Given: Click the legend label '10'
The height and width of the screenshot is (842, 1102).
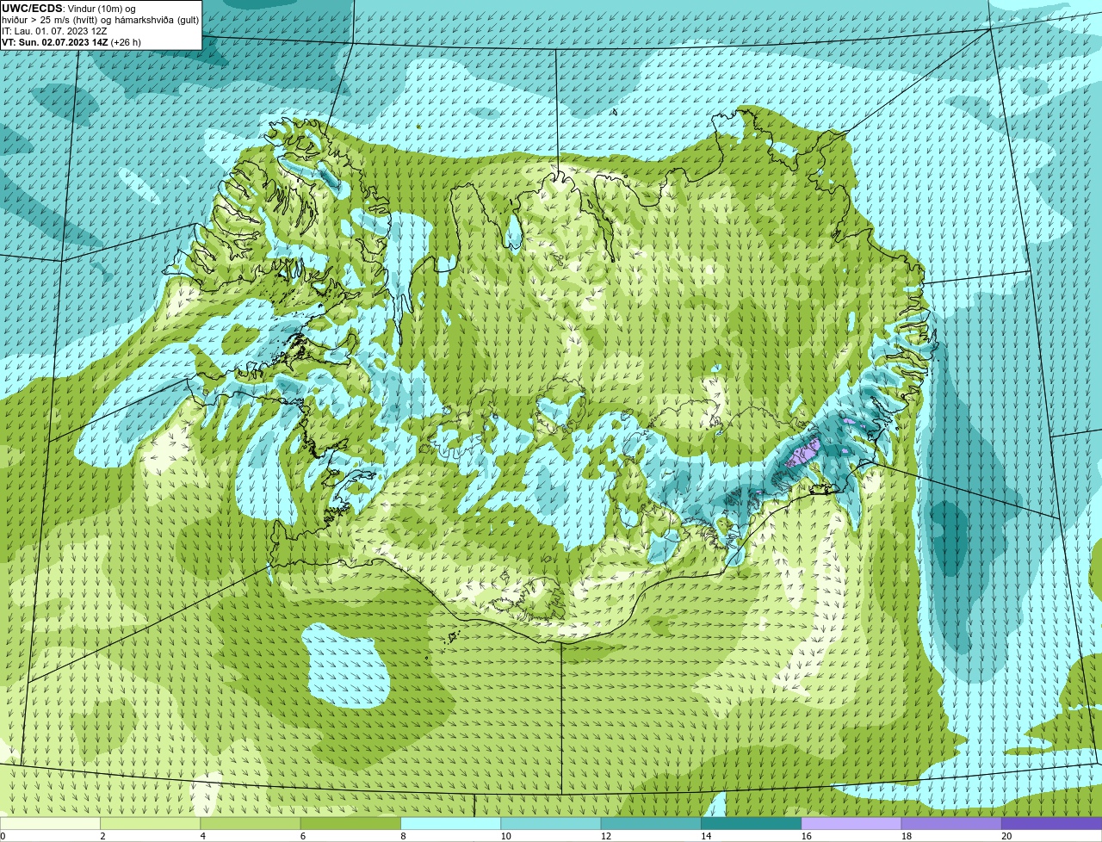Looking at the screenshot, I should (x=506, y=836).
